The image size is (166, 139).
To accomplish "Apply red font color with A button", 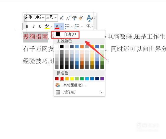I will tap(57, 26).
